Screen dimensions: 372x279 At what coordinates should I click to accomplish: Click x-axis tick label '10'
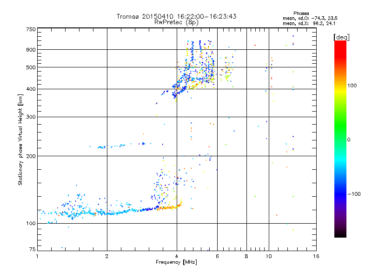coord(269,256)
